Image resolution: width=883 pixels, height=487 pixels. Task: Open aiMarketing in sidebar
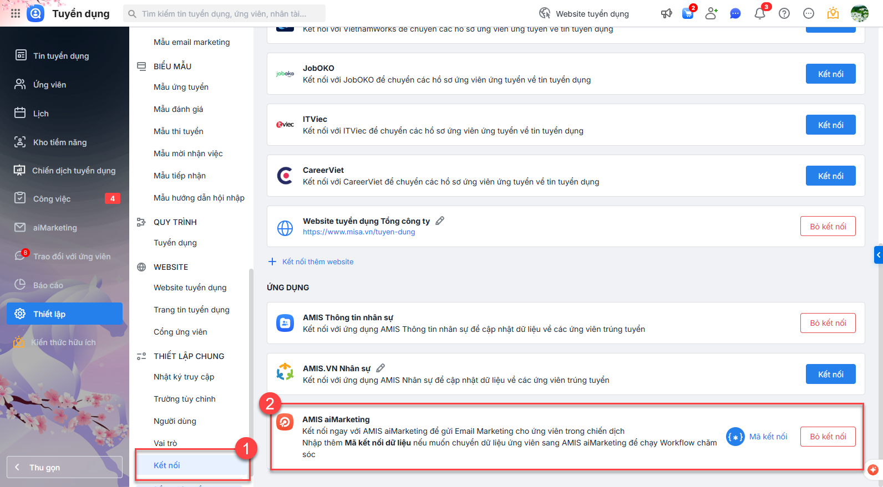(64, 227)
